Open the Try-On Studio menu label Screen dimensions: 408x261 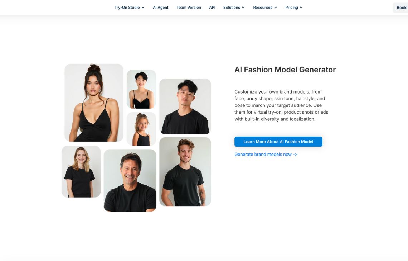pos(127,8)
